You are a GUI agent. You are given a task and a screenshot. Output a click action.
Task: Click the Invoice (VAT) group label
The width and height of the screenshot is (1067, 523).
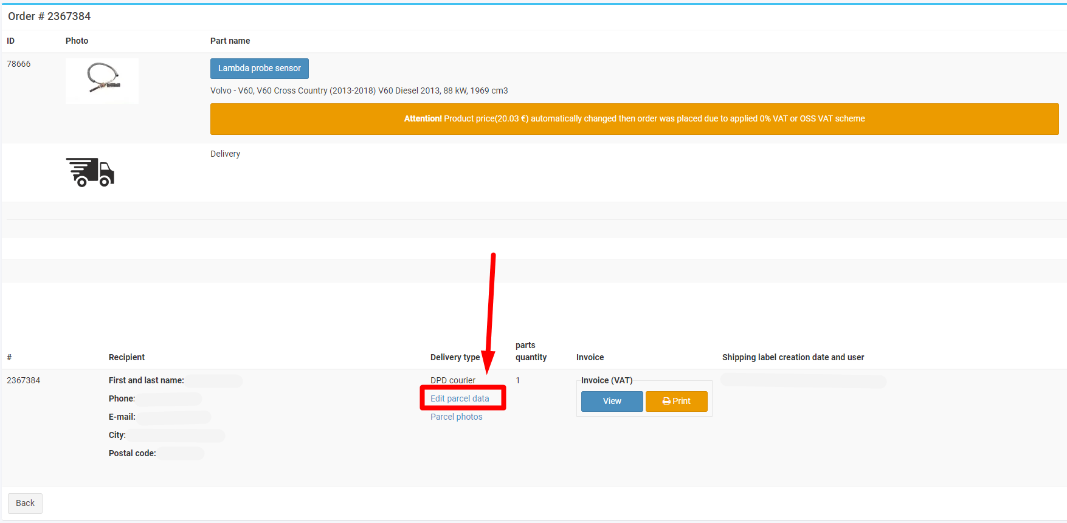pyautogui.click(x=607, y=380)
